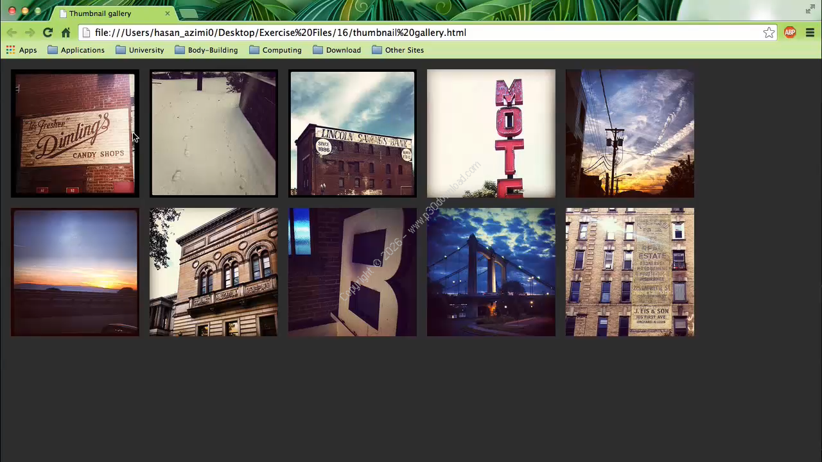Open the Dimling's Candy Shops thumbnail
Screen dimensions: 822x462
(x=75, y=133)
